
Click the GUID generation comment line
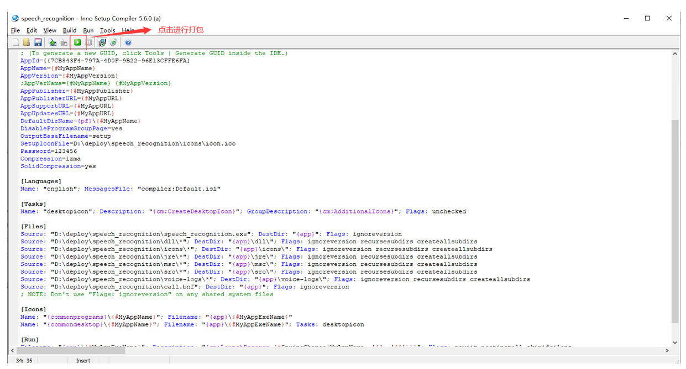coord(154,53)
